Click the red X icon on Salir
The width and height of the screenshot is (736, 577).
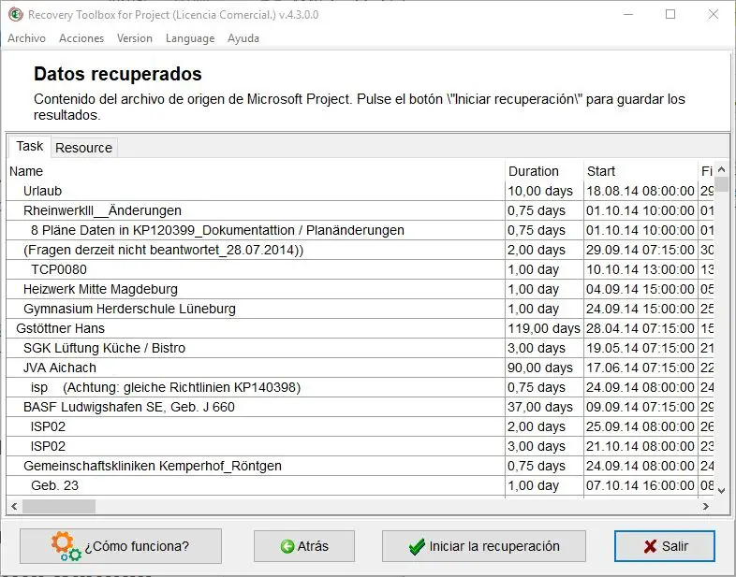click(x=650, y=546)
